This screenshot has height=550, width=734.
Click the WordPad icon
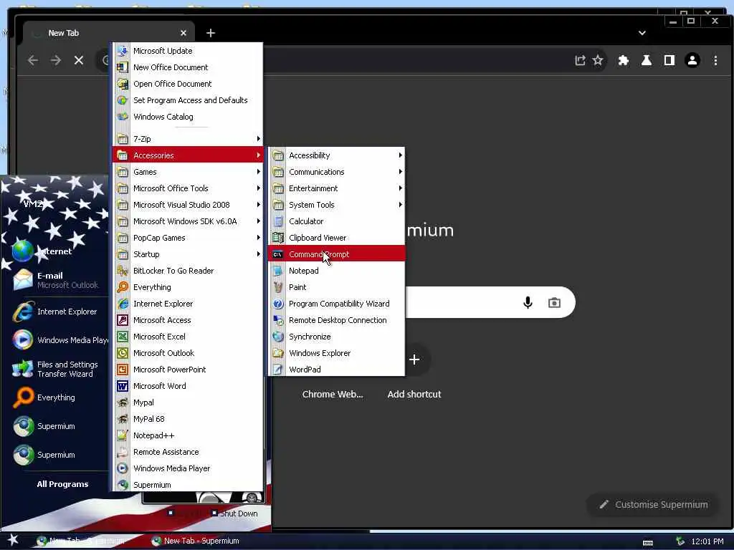(x=278, y=369)
